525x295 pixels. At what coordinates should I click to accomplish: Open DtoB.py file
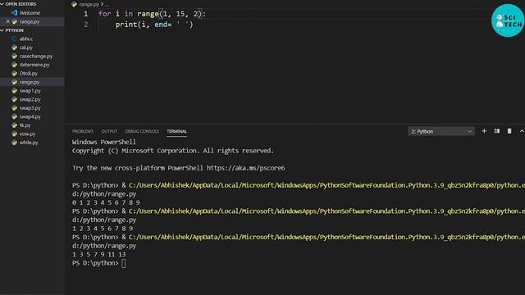coord(29,73)
